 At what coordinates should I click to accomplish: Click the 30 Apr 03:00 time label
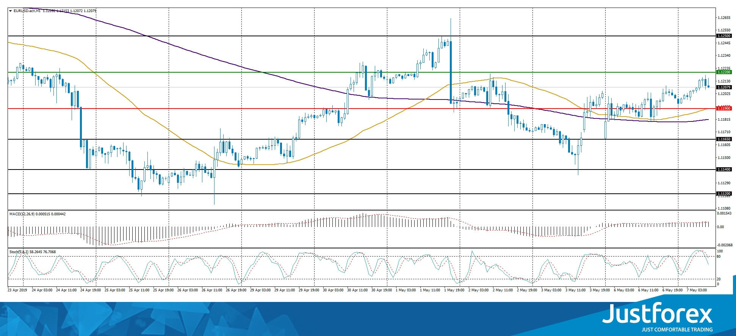click(x=333, y=290)
